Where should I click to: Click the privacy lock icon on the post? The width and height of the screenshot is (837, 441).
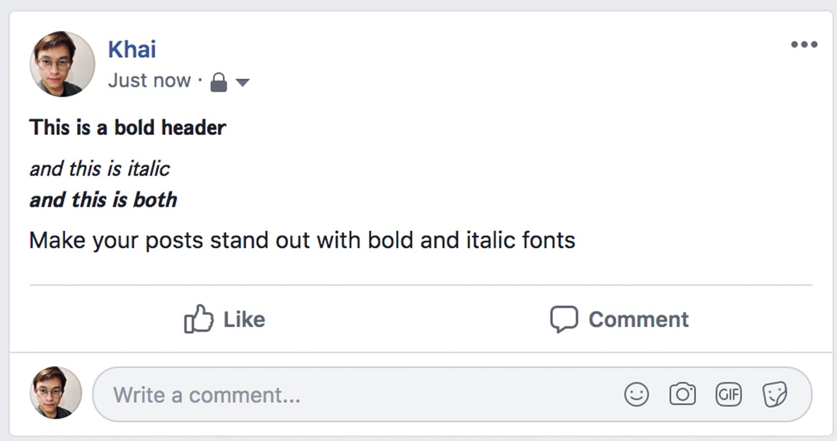pos(217,80)
